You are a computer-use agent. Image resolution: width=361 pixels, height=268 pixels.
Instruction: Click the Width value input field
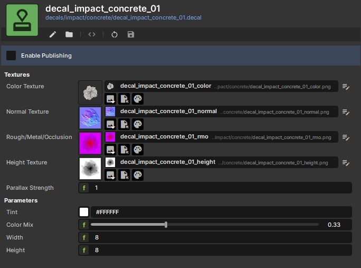[x=222, y=237]
